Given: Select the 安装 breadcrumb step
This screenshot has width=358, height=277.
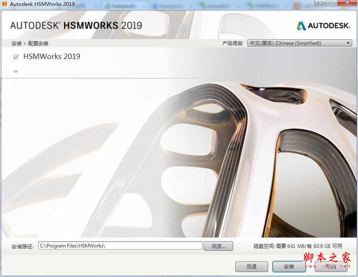Looking at the screenshot, I should pos(16,43).
